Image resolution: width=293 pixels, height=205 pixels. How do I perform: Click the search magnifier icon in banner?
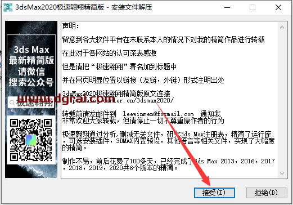tap(12, 102)
